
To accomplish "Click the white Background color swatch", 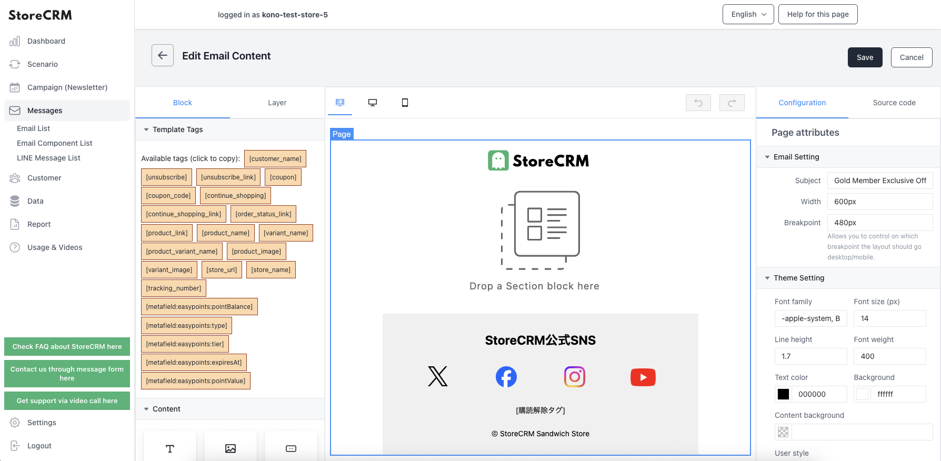I will (x=862, y=394).
